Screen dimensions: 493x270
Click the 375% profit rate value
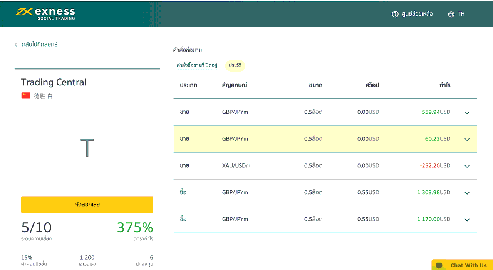tap(135, 228)
